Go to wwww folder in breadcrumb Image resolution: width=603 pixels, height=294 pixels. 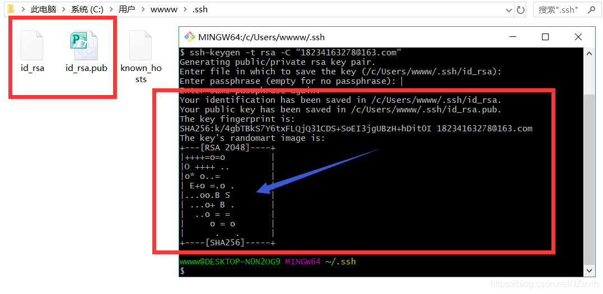(x=164, y=10)
